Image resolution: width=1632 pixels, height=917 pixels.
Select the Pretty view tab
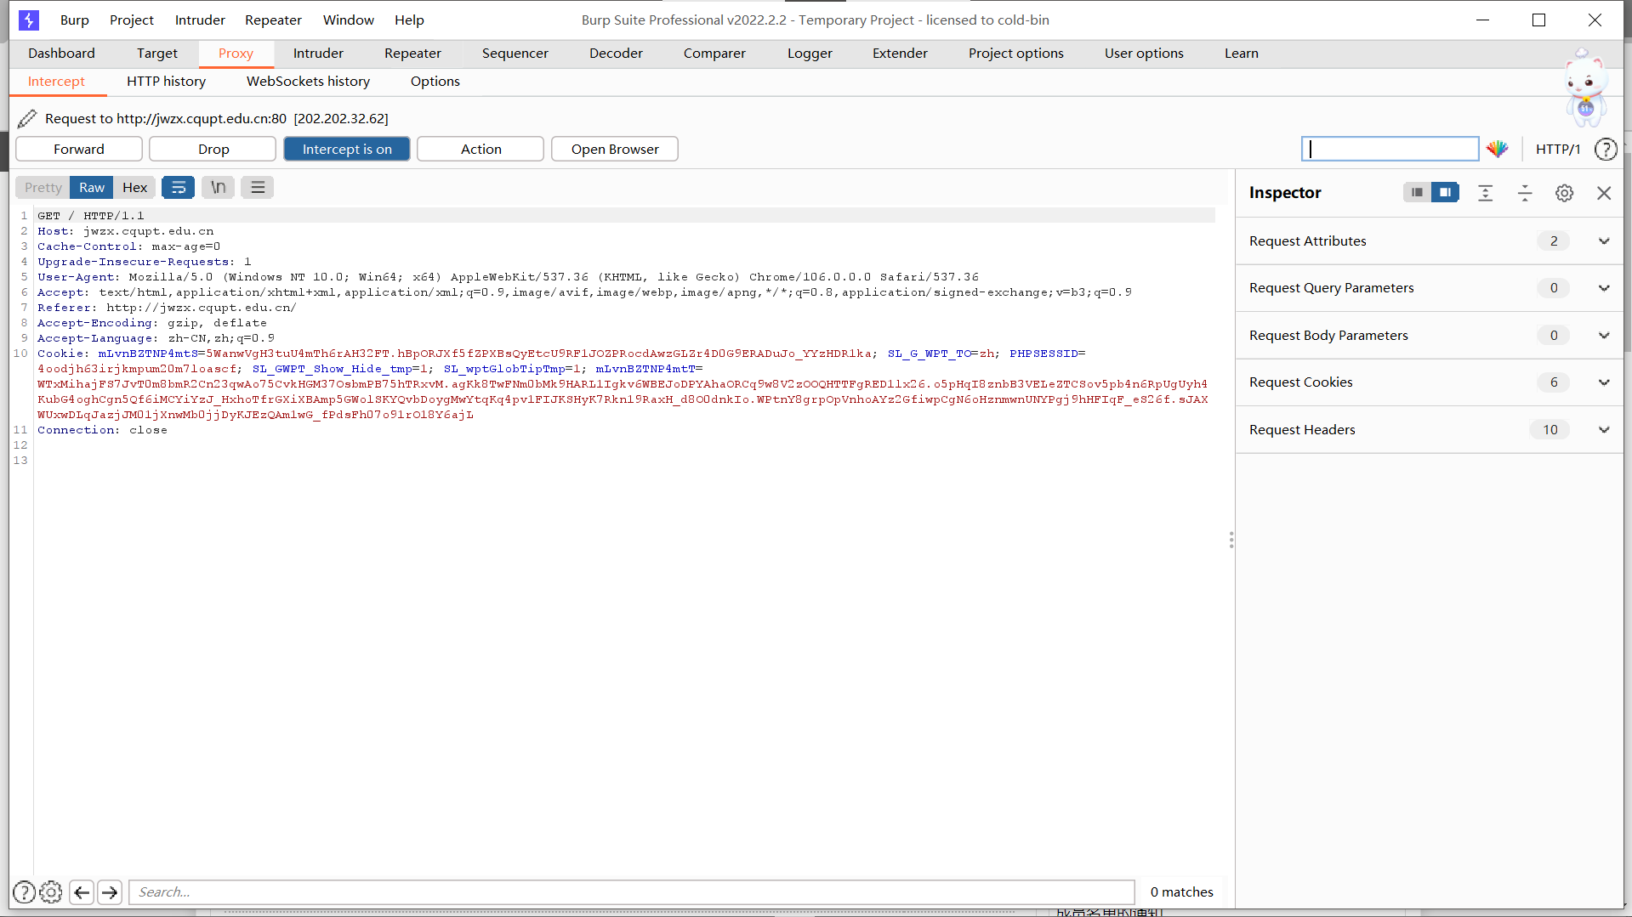click(43, 187)
